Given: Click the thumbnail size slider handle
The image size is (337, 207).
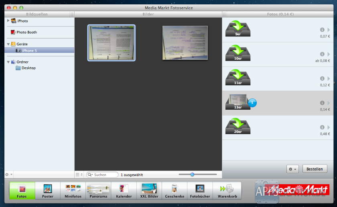Looking at the screenshot, I should (192, 175).
